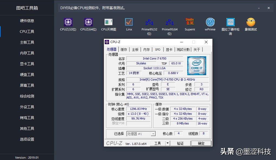
Task: Click the 确定 button in CPU-Z
Action: (201, 143)
